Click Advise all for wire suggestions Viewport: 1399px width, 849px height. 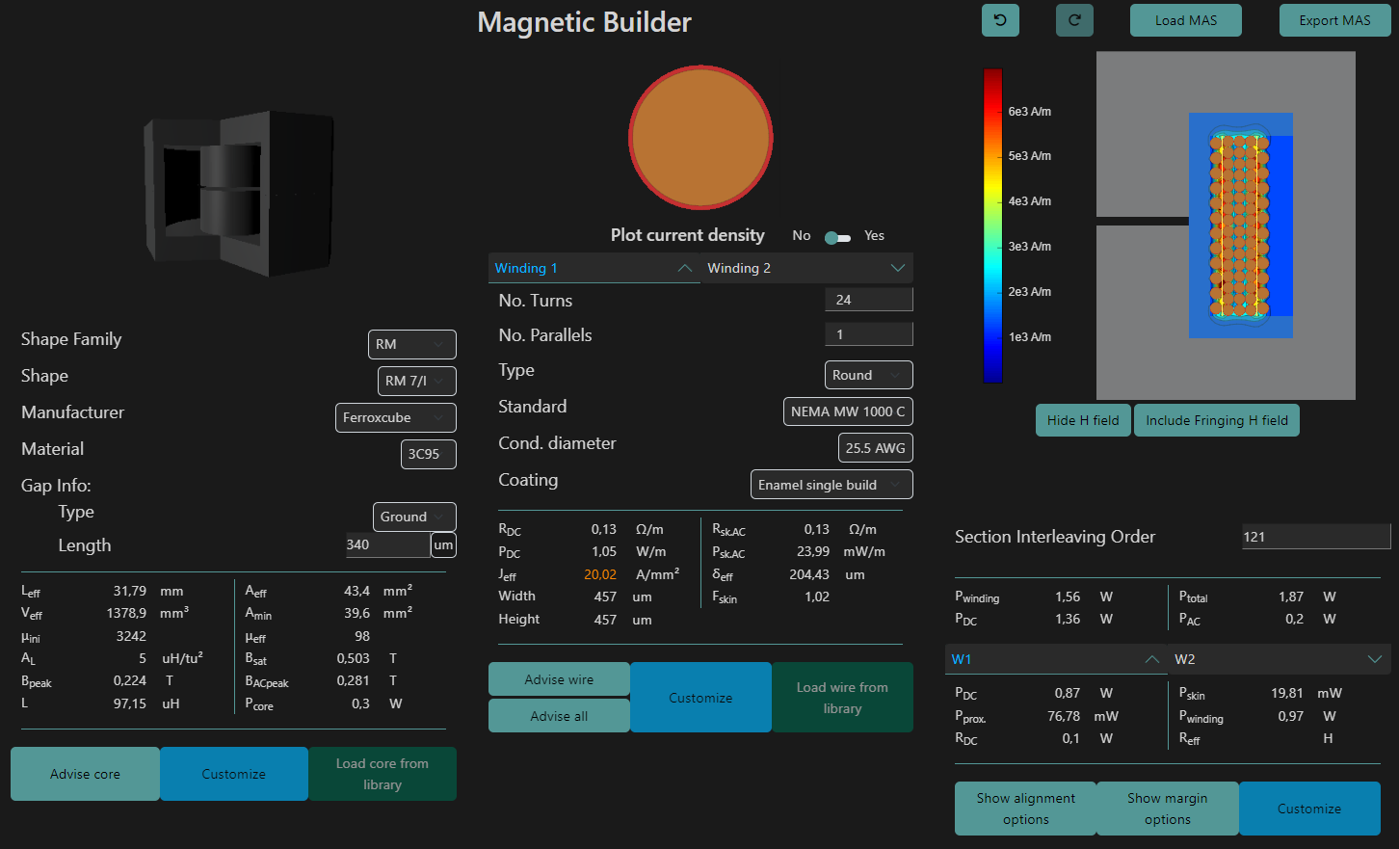pyautogui.click(x=559, y=716)
